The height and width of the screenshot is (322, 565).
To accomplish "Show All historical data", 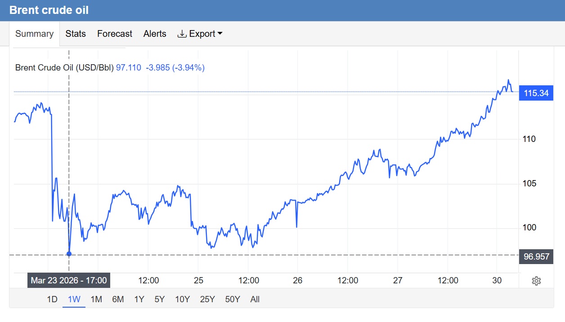I will (255, 299).
